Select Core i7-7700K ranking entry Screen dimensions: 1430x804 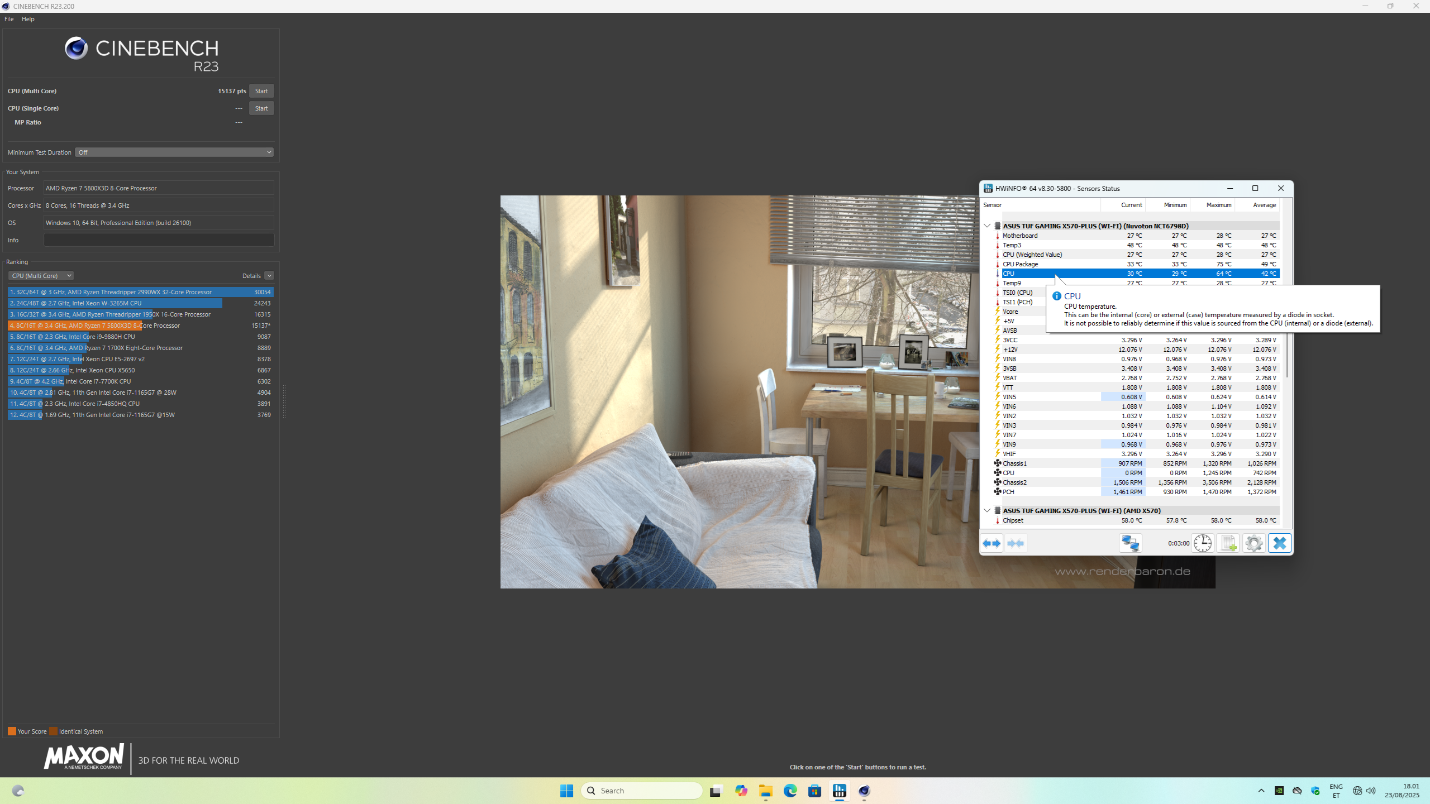click(140, 381)
